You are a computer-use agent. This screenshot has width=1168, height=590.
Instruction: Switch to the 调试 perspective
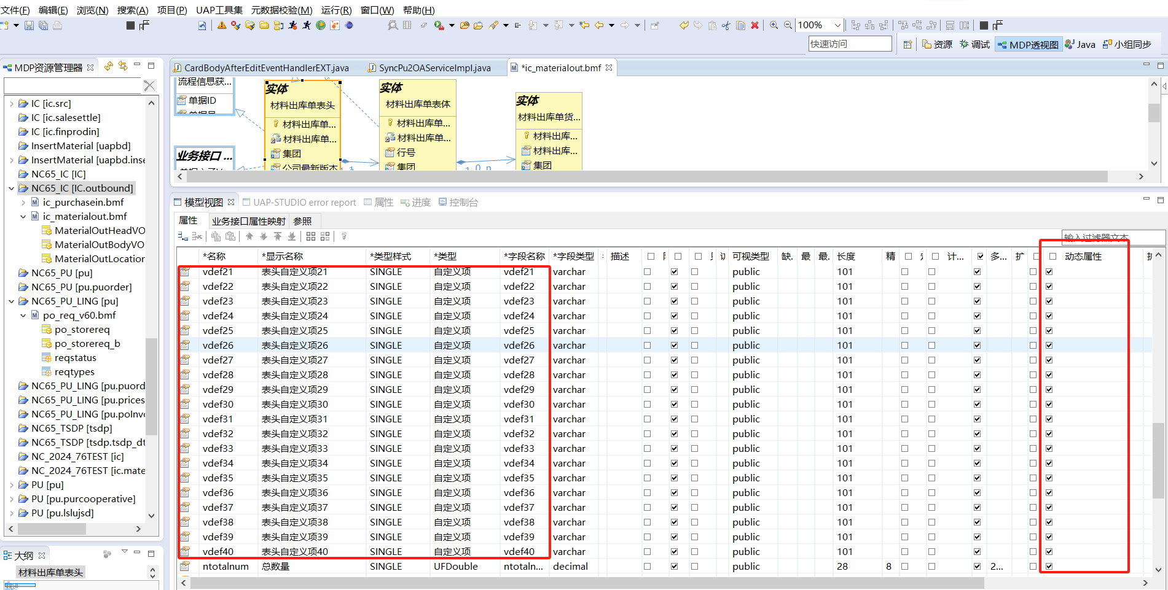coord(975,44)
